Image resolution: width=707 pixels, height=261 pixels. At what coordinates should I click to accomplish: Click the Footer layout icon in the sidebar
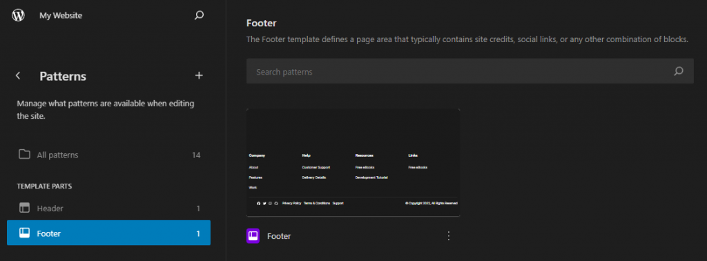pos(24,233)
